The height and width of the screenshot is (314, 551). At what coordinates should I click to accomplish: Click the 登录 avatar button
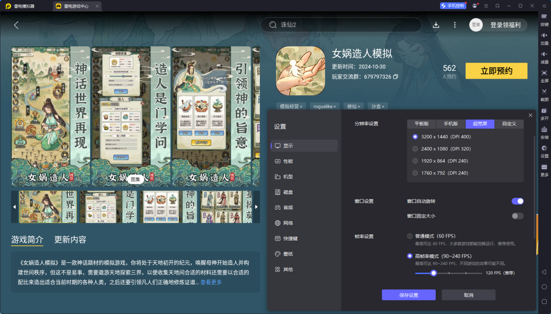[x=476, y=25]
